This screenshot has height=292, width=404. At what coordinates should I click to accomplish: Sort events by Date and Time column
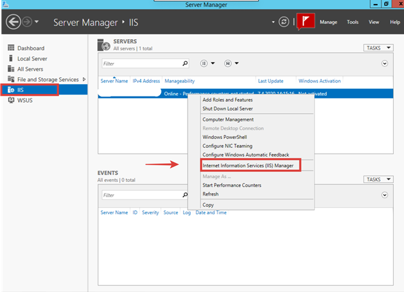pyautogui.click(x=211, y=212)
